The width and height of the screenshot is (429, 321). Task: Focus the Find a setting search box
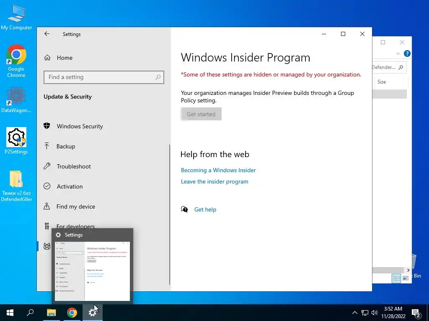tap(104, 77)
